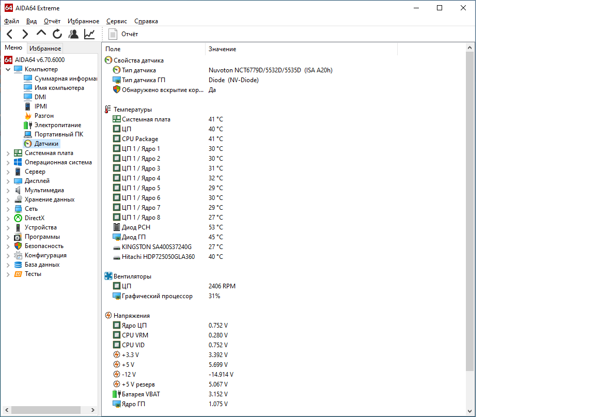Refresh sensor readings with the refresh icon
The width and height of the screenshot is (595, 417).
57,34
